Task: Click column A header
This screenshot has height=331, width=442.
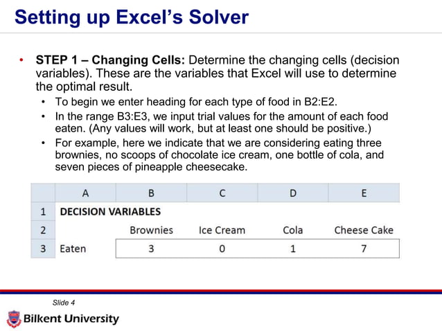Action: (x=85, y=193)
